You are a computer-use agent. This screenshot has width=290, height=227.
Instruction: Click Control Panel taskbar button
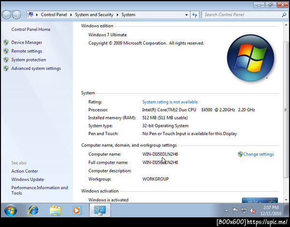point(100,210)
